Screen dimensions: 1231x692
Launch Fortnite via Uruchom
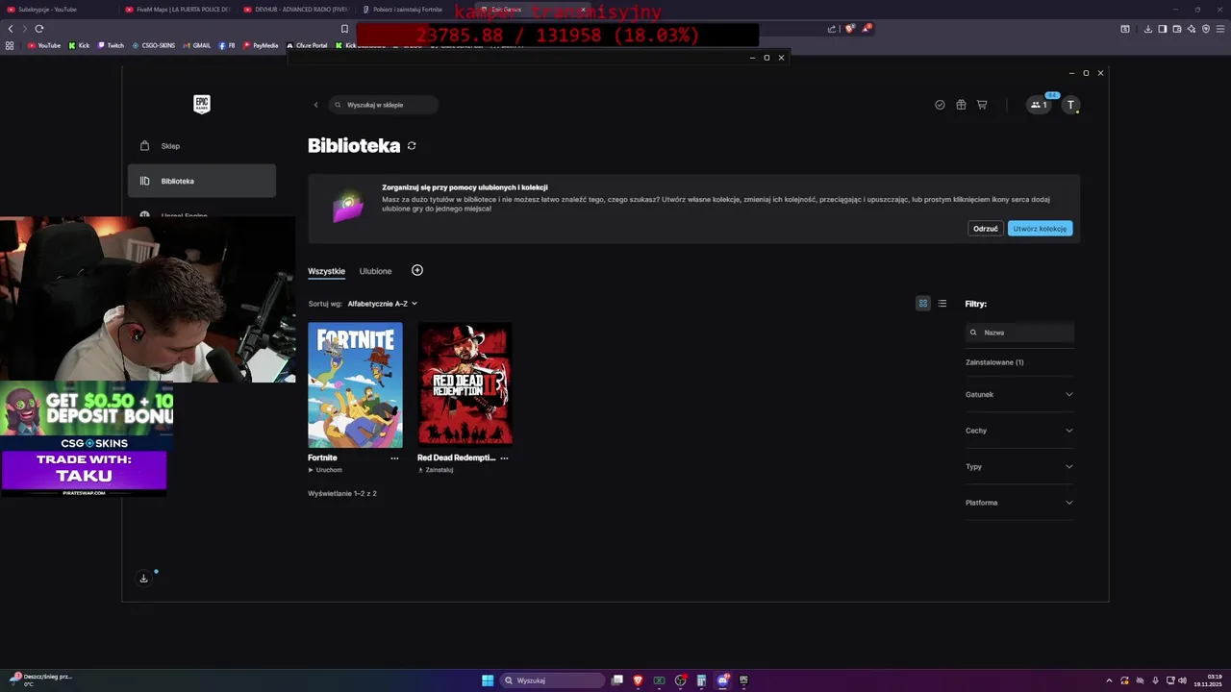click(325, 470)
